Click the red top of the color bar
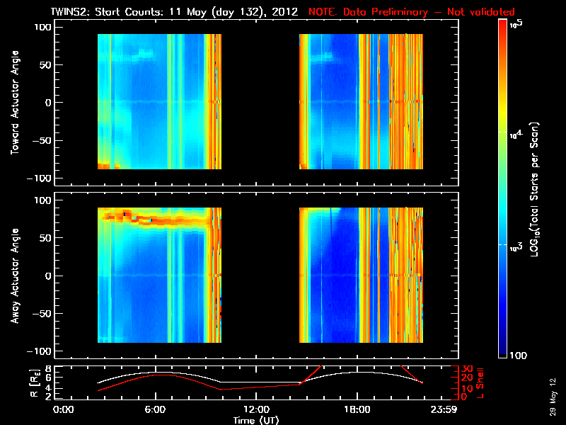The height and width of the screenshot is (425, 566). 503,24
